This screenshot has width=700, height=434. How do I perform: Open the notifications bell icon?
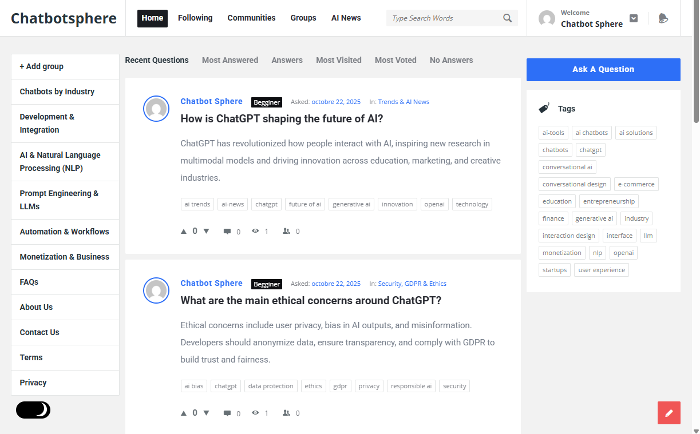663,18
